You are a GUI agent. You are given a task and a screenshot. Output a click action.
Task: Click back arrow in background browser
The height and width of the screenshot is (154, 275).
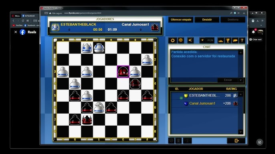point(14,21)
